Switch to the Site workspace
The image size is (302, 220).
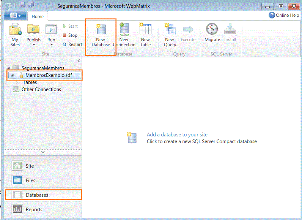[x=43, y=166]
